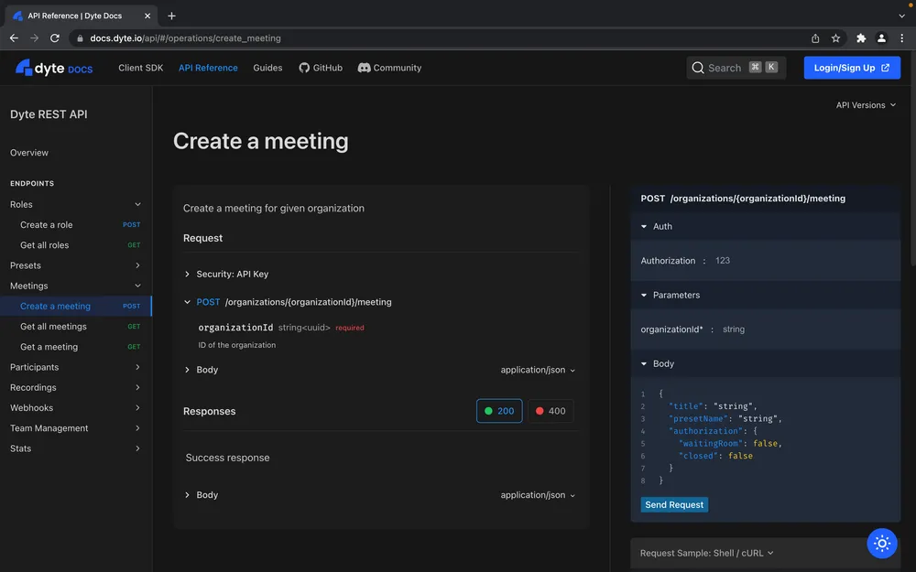
Task: Open a new tab with the plus icon
Action: coord(171,16)
